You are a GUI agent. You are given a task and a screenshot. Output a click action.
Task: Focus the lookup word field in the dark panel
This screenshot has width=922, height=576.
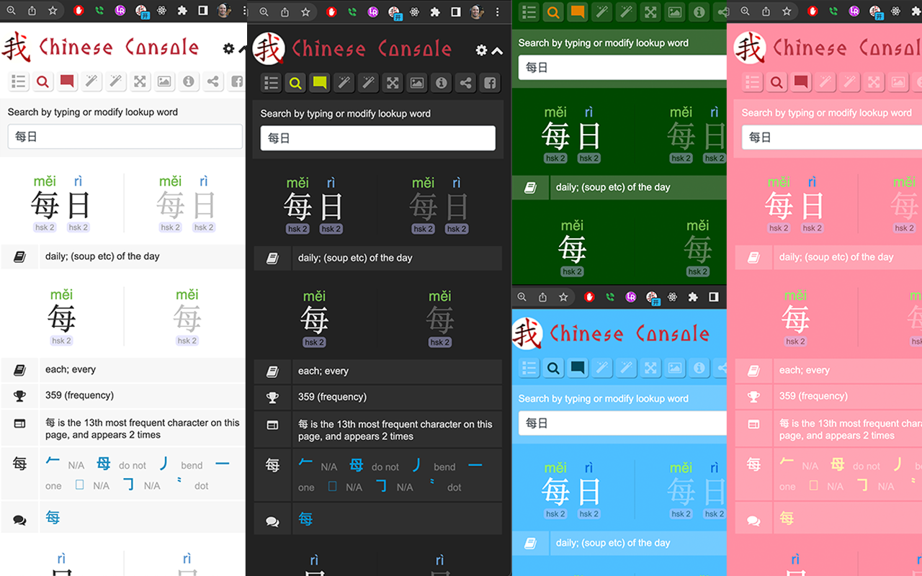coord(378,138)
